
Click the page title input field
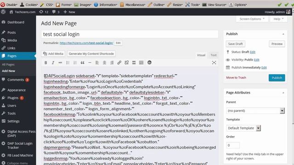click(x=130, y=34)
